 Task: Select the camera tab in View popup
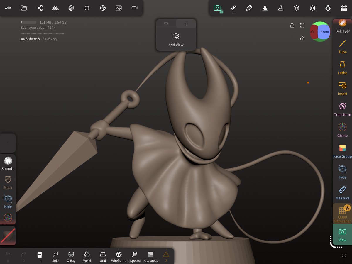pos(166,23)
